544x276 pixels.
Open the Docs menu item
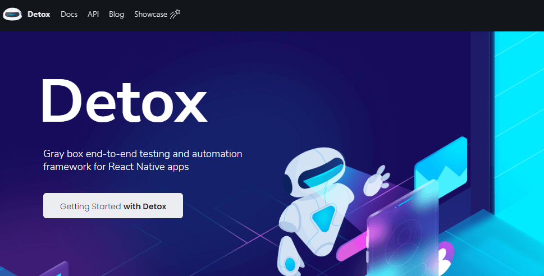point(69,14)
